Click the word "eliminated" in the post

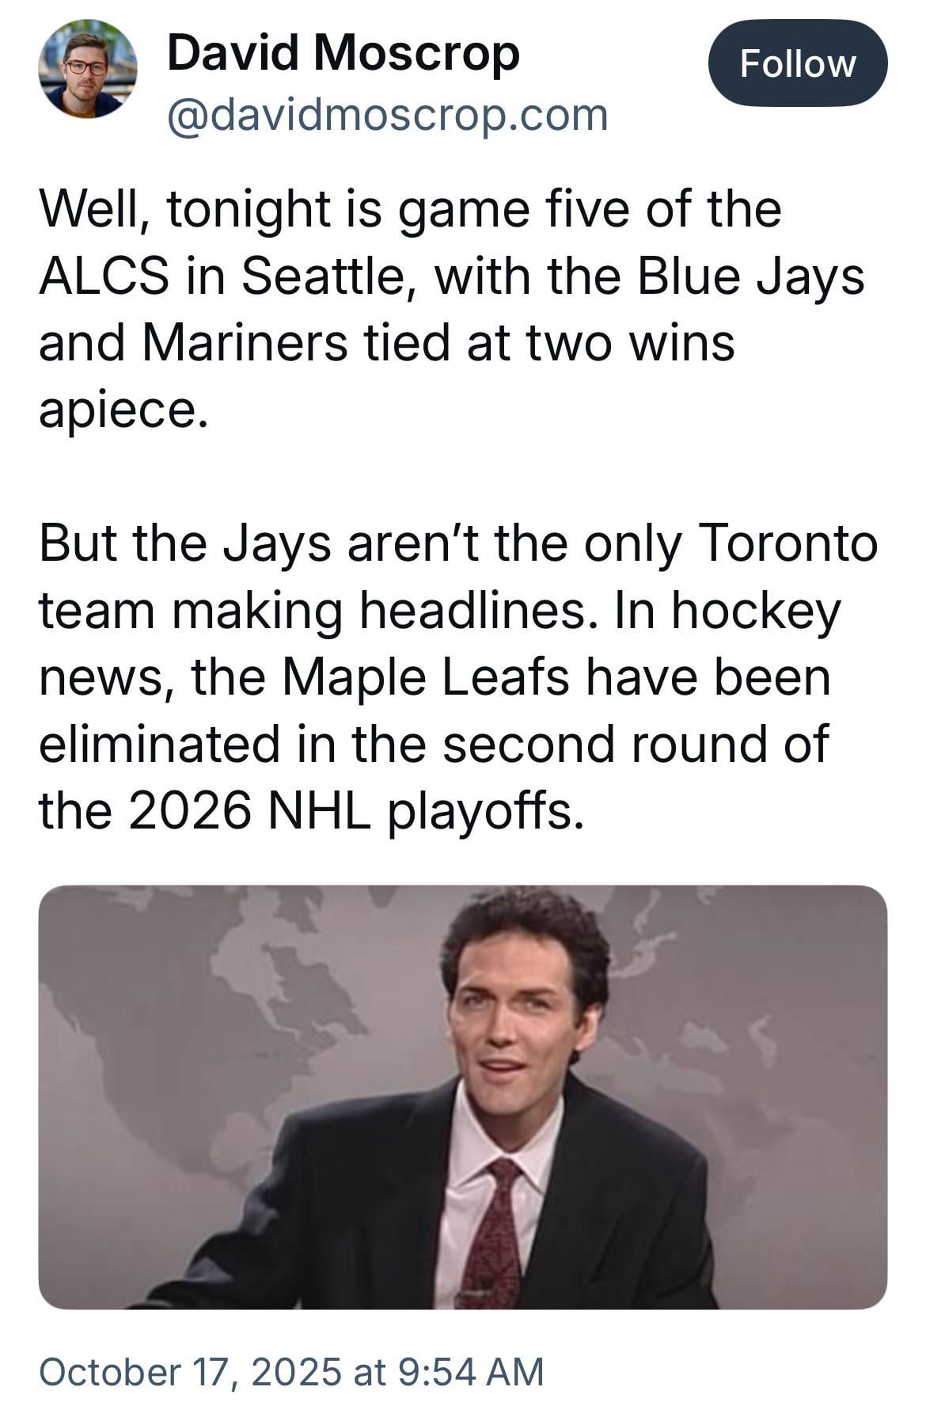click(159, 745)
